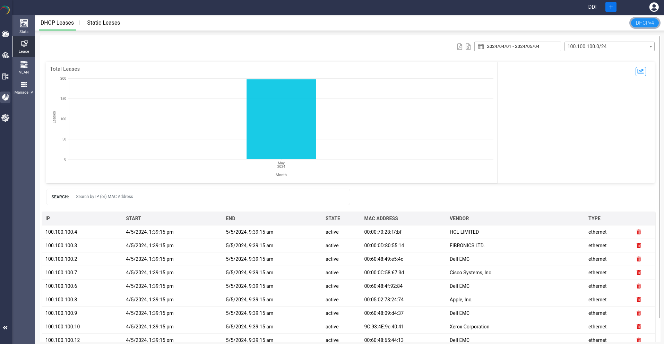Switch to the Static Leases tab
Viewport: 664px width, 344px height.
[103, 23]
